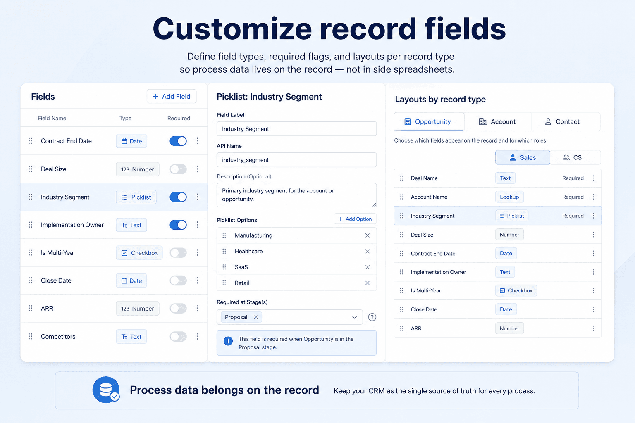
Task: Switch to the Contact layout tab
Action: point(566,121)
